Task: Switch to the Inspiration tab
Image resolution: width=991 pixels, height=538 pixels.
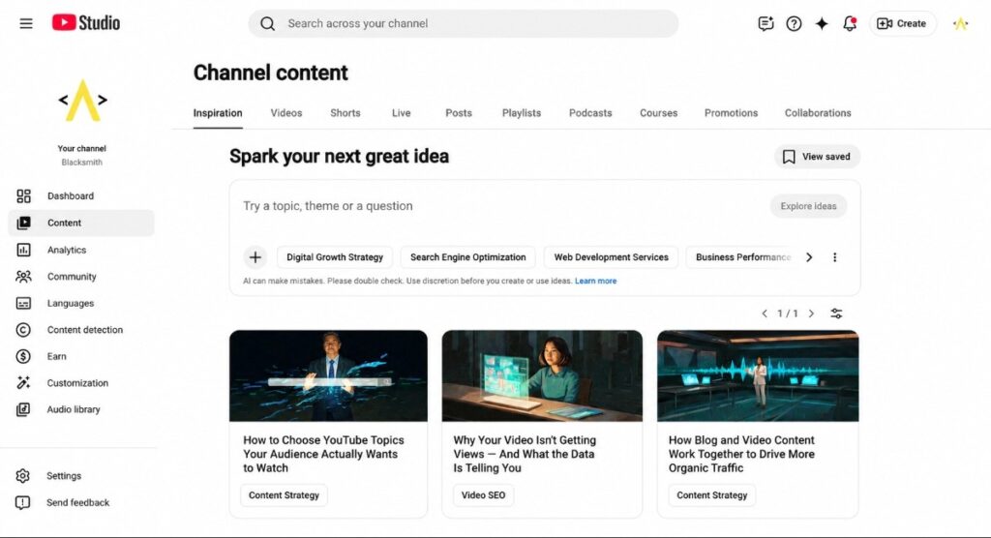Action: coord(218,113)
